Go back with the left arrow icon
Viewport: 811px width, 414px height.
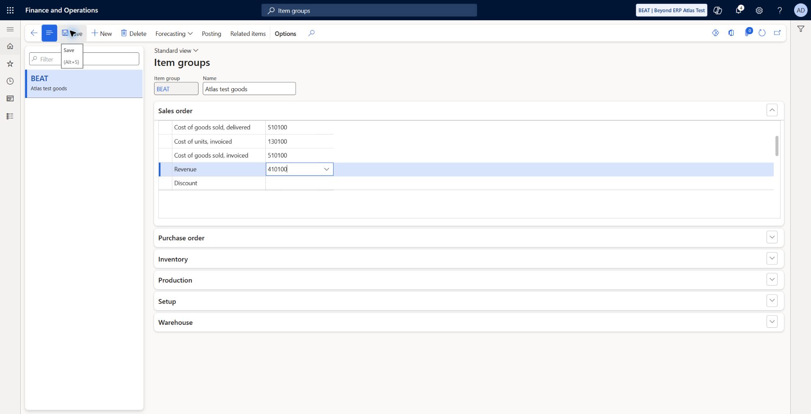pyautogui.click(x=34, y=33)
